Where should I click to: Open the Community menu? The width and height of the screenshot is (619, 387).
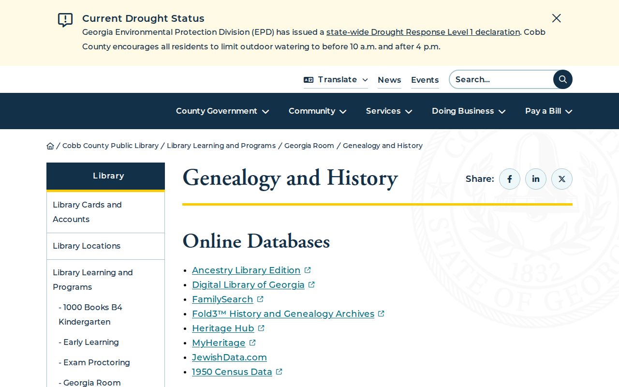pos(312,111)
